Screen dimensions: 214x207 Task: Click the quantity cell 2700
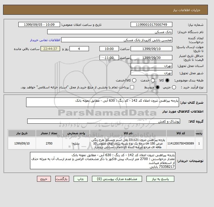[x=49, y=143]
